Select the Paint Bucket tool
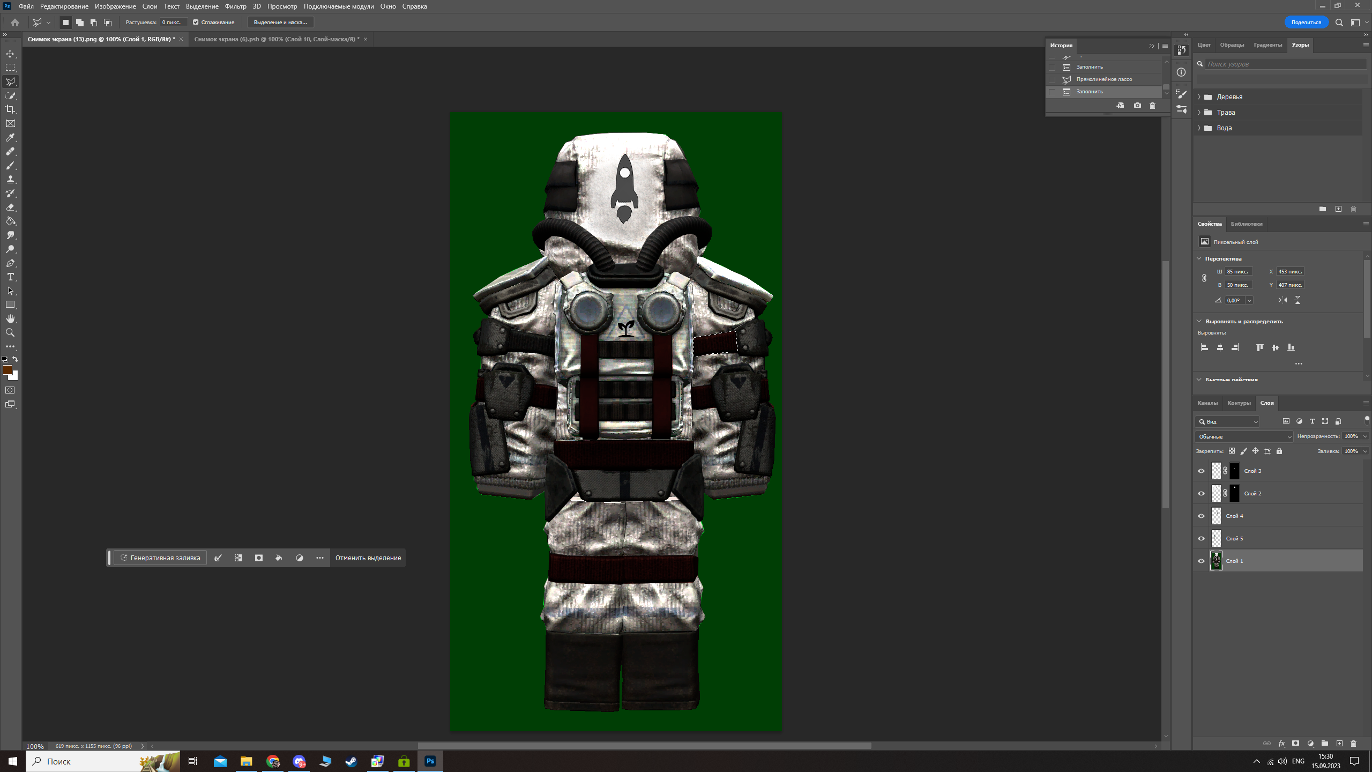Image resolution: width=1372 pixels, height=772 pixels. point(10,221)
